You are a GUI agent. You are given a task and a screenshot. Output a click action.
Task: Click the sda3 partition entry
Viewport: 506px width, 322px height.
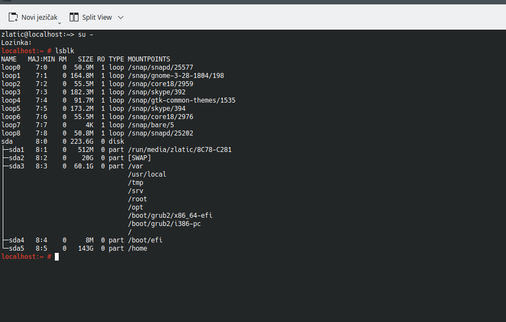[16, 166]
